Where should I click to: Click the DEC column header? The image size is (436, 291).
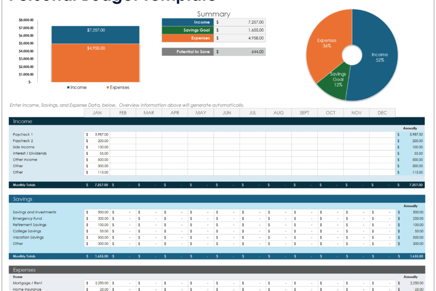point(382,113)
